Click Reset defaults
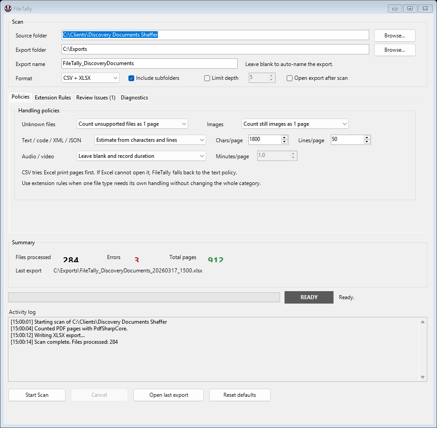 point(239,395)
